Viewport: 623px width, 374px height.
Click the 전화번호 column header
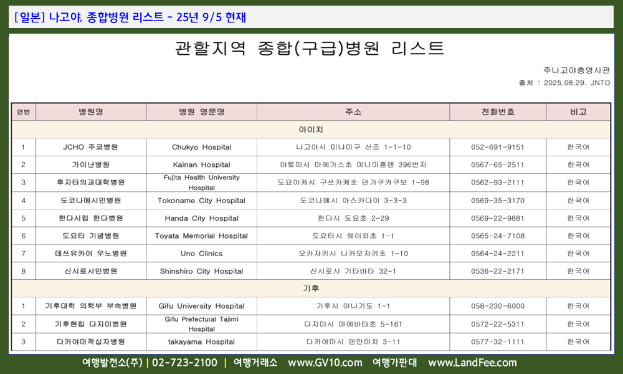click(x=498, y=112)
